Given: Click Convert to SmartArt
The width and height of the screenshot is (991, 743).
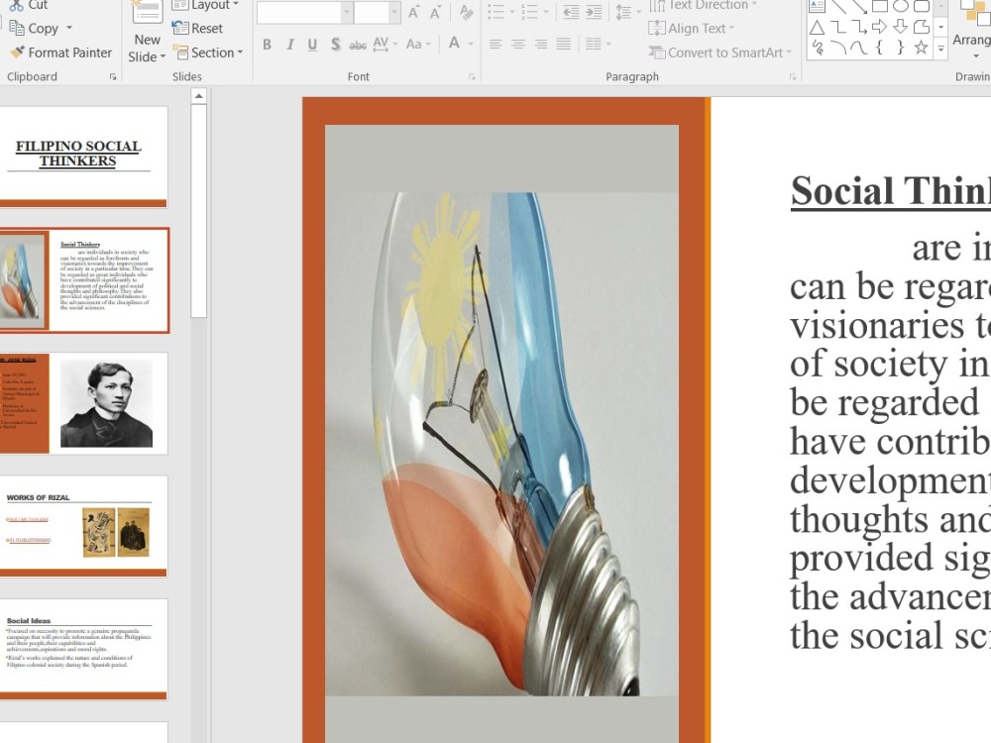Looking at the screenshot, I should pyautogui.click(x=719, y=53).
